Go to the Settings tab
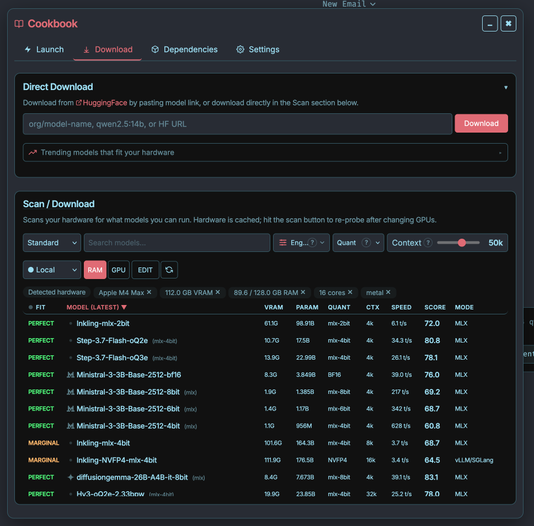The width and height of the screenshot is (534, 526). (x=258, y=50)
